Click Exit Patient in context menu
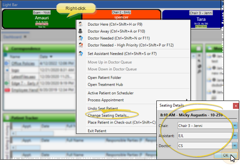 click(97, 131)
